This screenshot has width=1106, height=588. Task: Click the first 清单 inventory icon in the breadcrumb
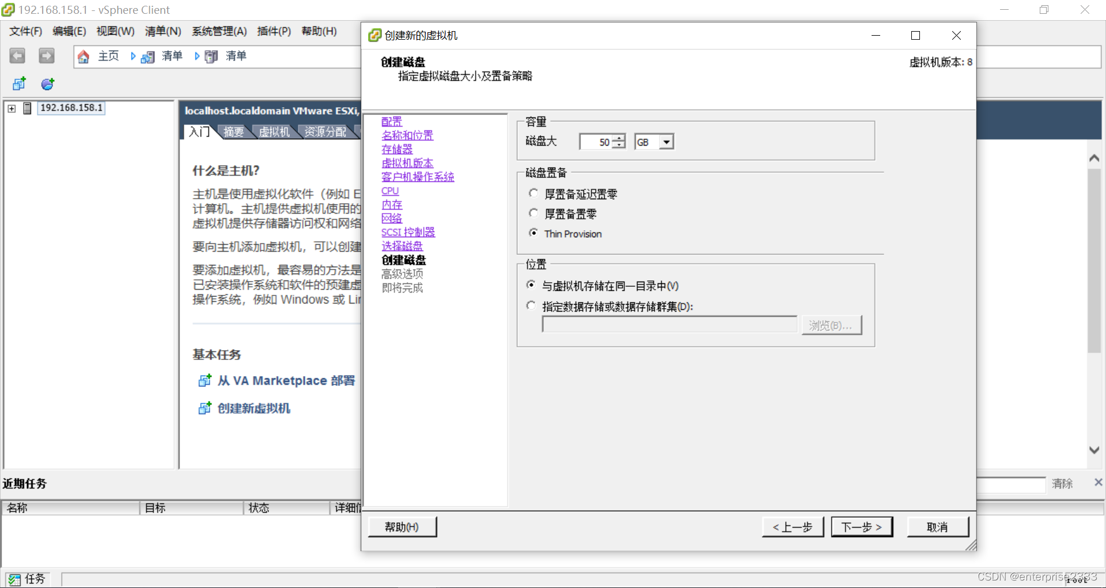[148, 56]
